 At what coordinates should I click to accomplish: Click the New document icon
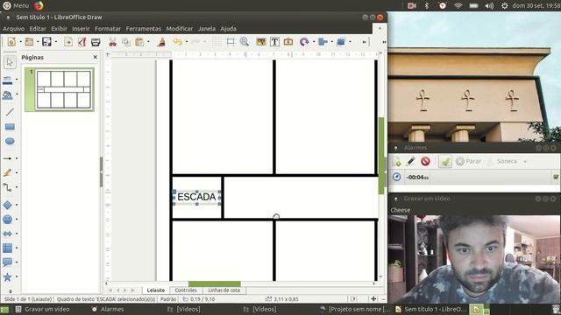click(x=11, y=42)
